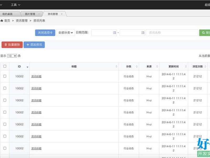The height and width of the screenshot is (158, 210).
Task: Open 资讯标题 link in third row
Action: [36, 100]
